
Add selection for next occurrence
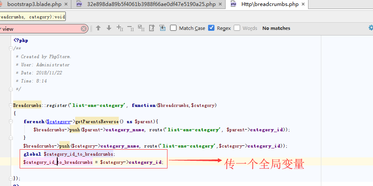click(x=120, y=28)
